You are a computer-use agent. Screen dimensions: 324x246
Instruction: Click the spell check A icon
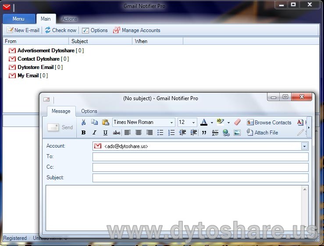click(x=300, y=122)
